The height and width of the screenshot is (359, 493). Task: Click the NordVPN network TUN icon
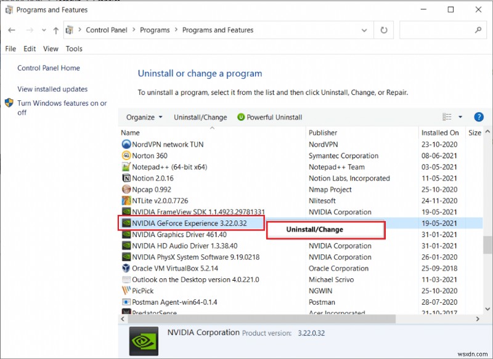point(126,145)
